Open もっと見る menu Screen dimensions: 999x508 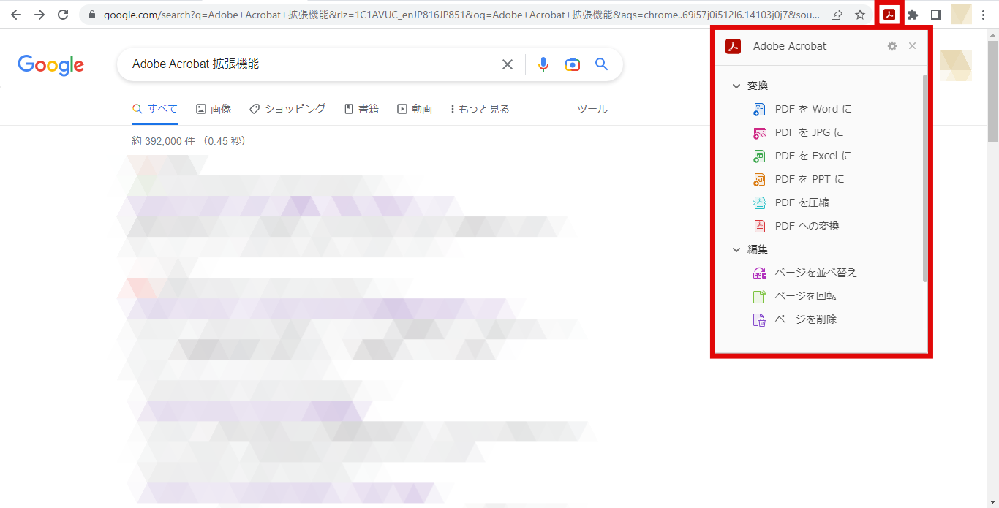pos(480,109)
